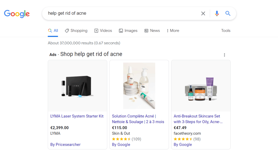Click the By Pricesearcher link
The width and height of the screenshot is (278, 155).
[65, 144]
